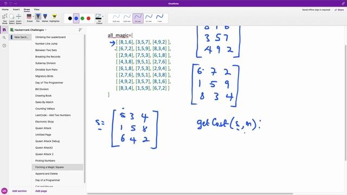
Task: Select the Text Mode tool
Action: [x=5, y=19]
